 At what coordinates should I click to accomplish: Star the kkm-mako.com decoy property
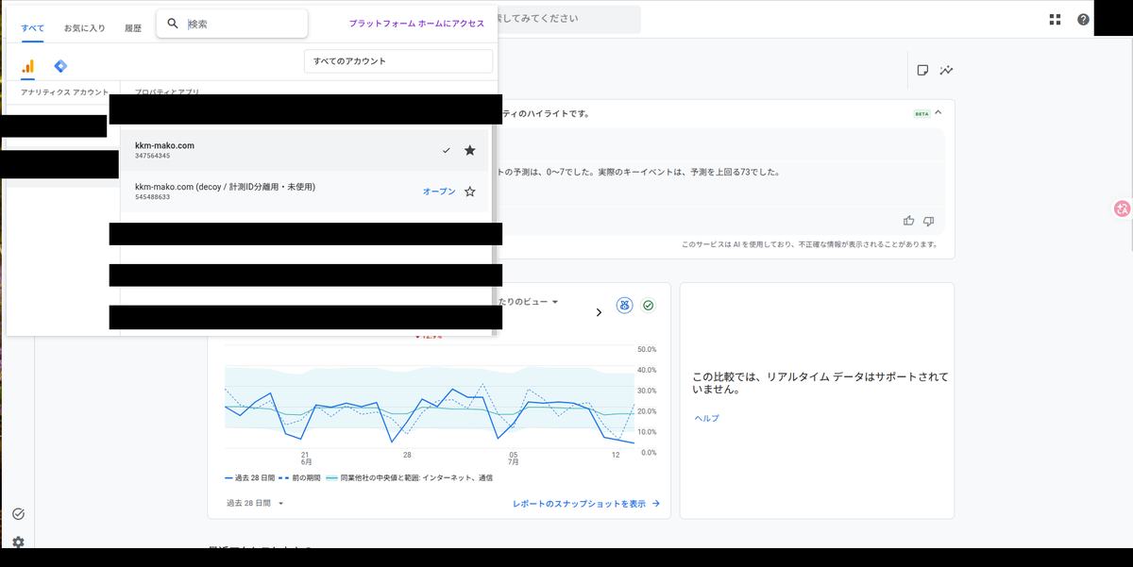470,192
